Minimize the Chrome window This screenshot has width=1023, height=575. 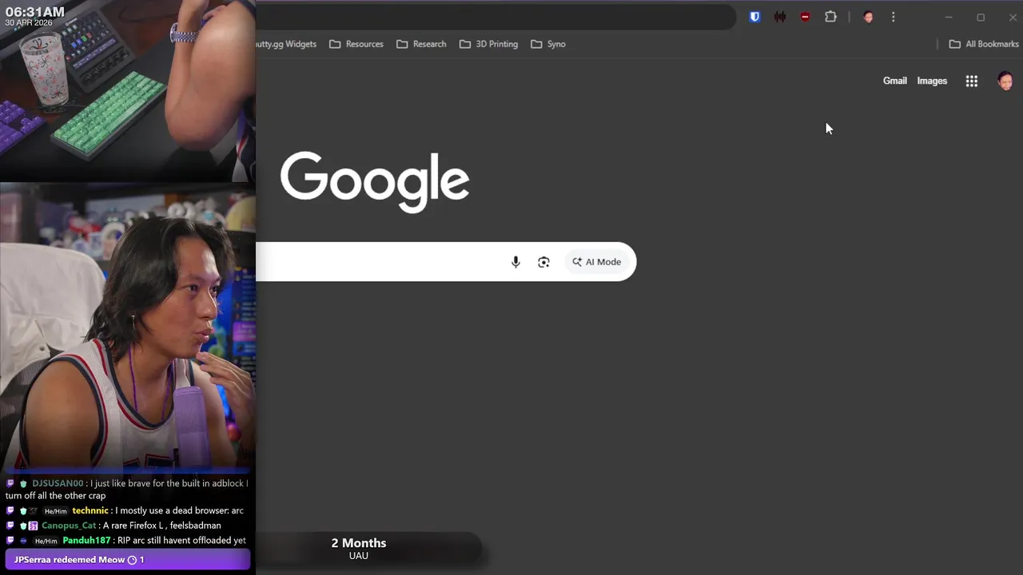(949, 17)
